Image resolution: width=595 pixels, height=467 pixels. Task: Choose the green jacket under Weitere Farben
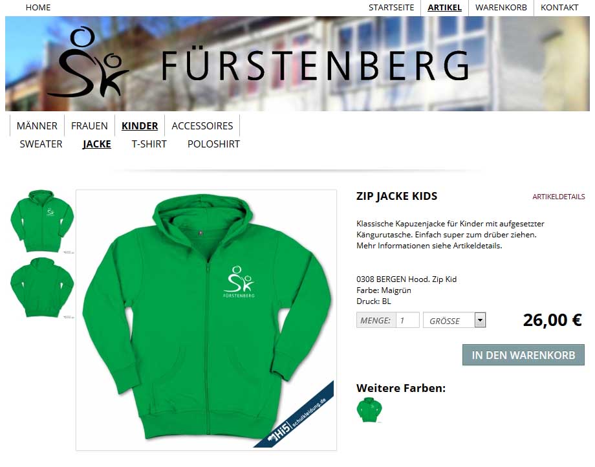coord(369,409)
